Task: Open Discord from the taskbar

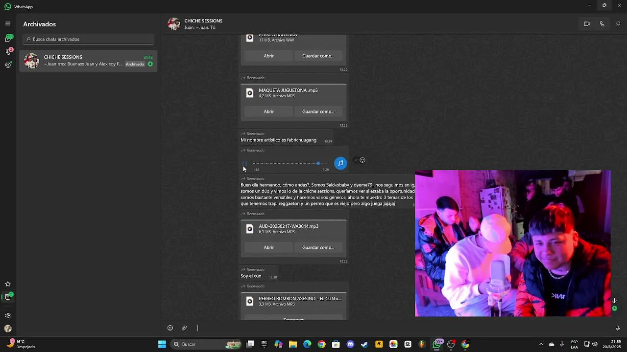Action: [x=350, y=344]
